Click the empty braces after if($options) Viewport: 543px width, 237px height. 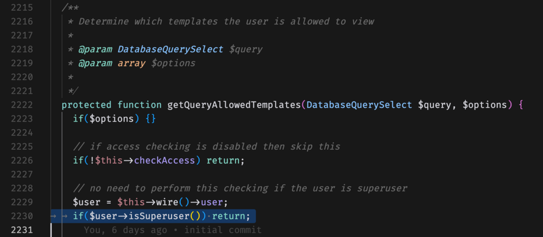(150, 119)
